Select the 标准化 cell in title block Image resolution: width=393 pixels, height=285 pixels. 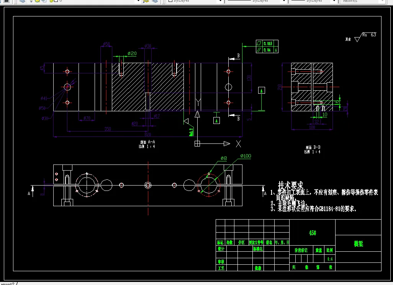tap(258, 249)
